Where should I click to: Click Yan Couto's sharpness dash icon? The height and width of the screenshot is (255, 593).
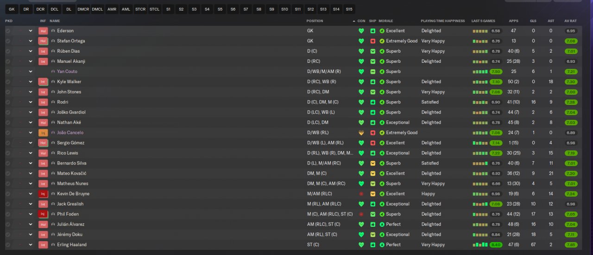tap(372, 72)
